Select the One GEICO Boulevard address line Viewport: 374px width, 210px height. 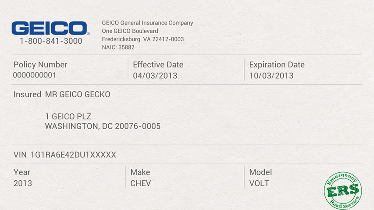click(130, 31)
